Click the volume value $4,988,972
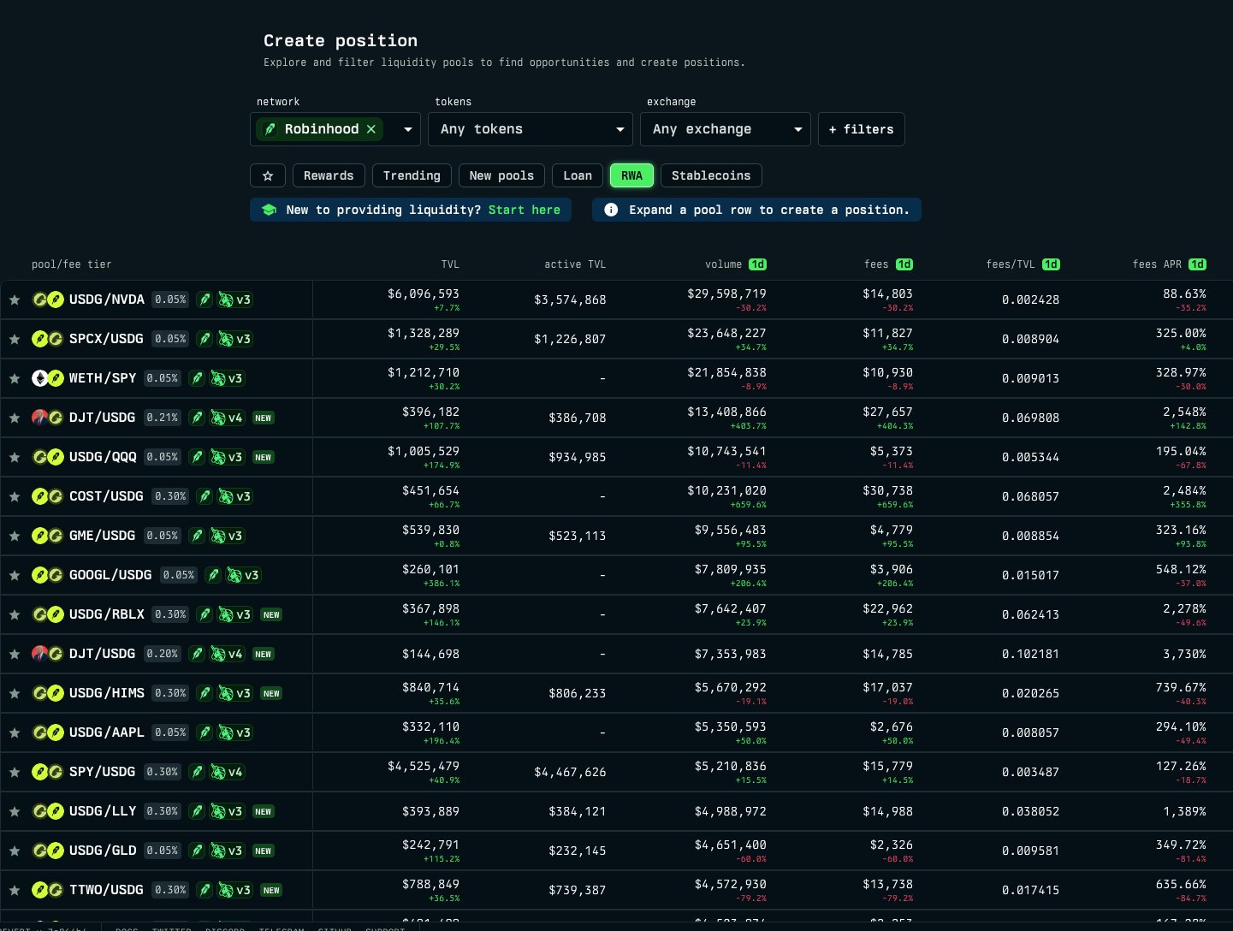 point(731,811)
